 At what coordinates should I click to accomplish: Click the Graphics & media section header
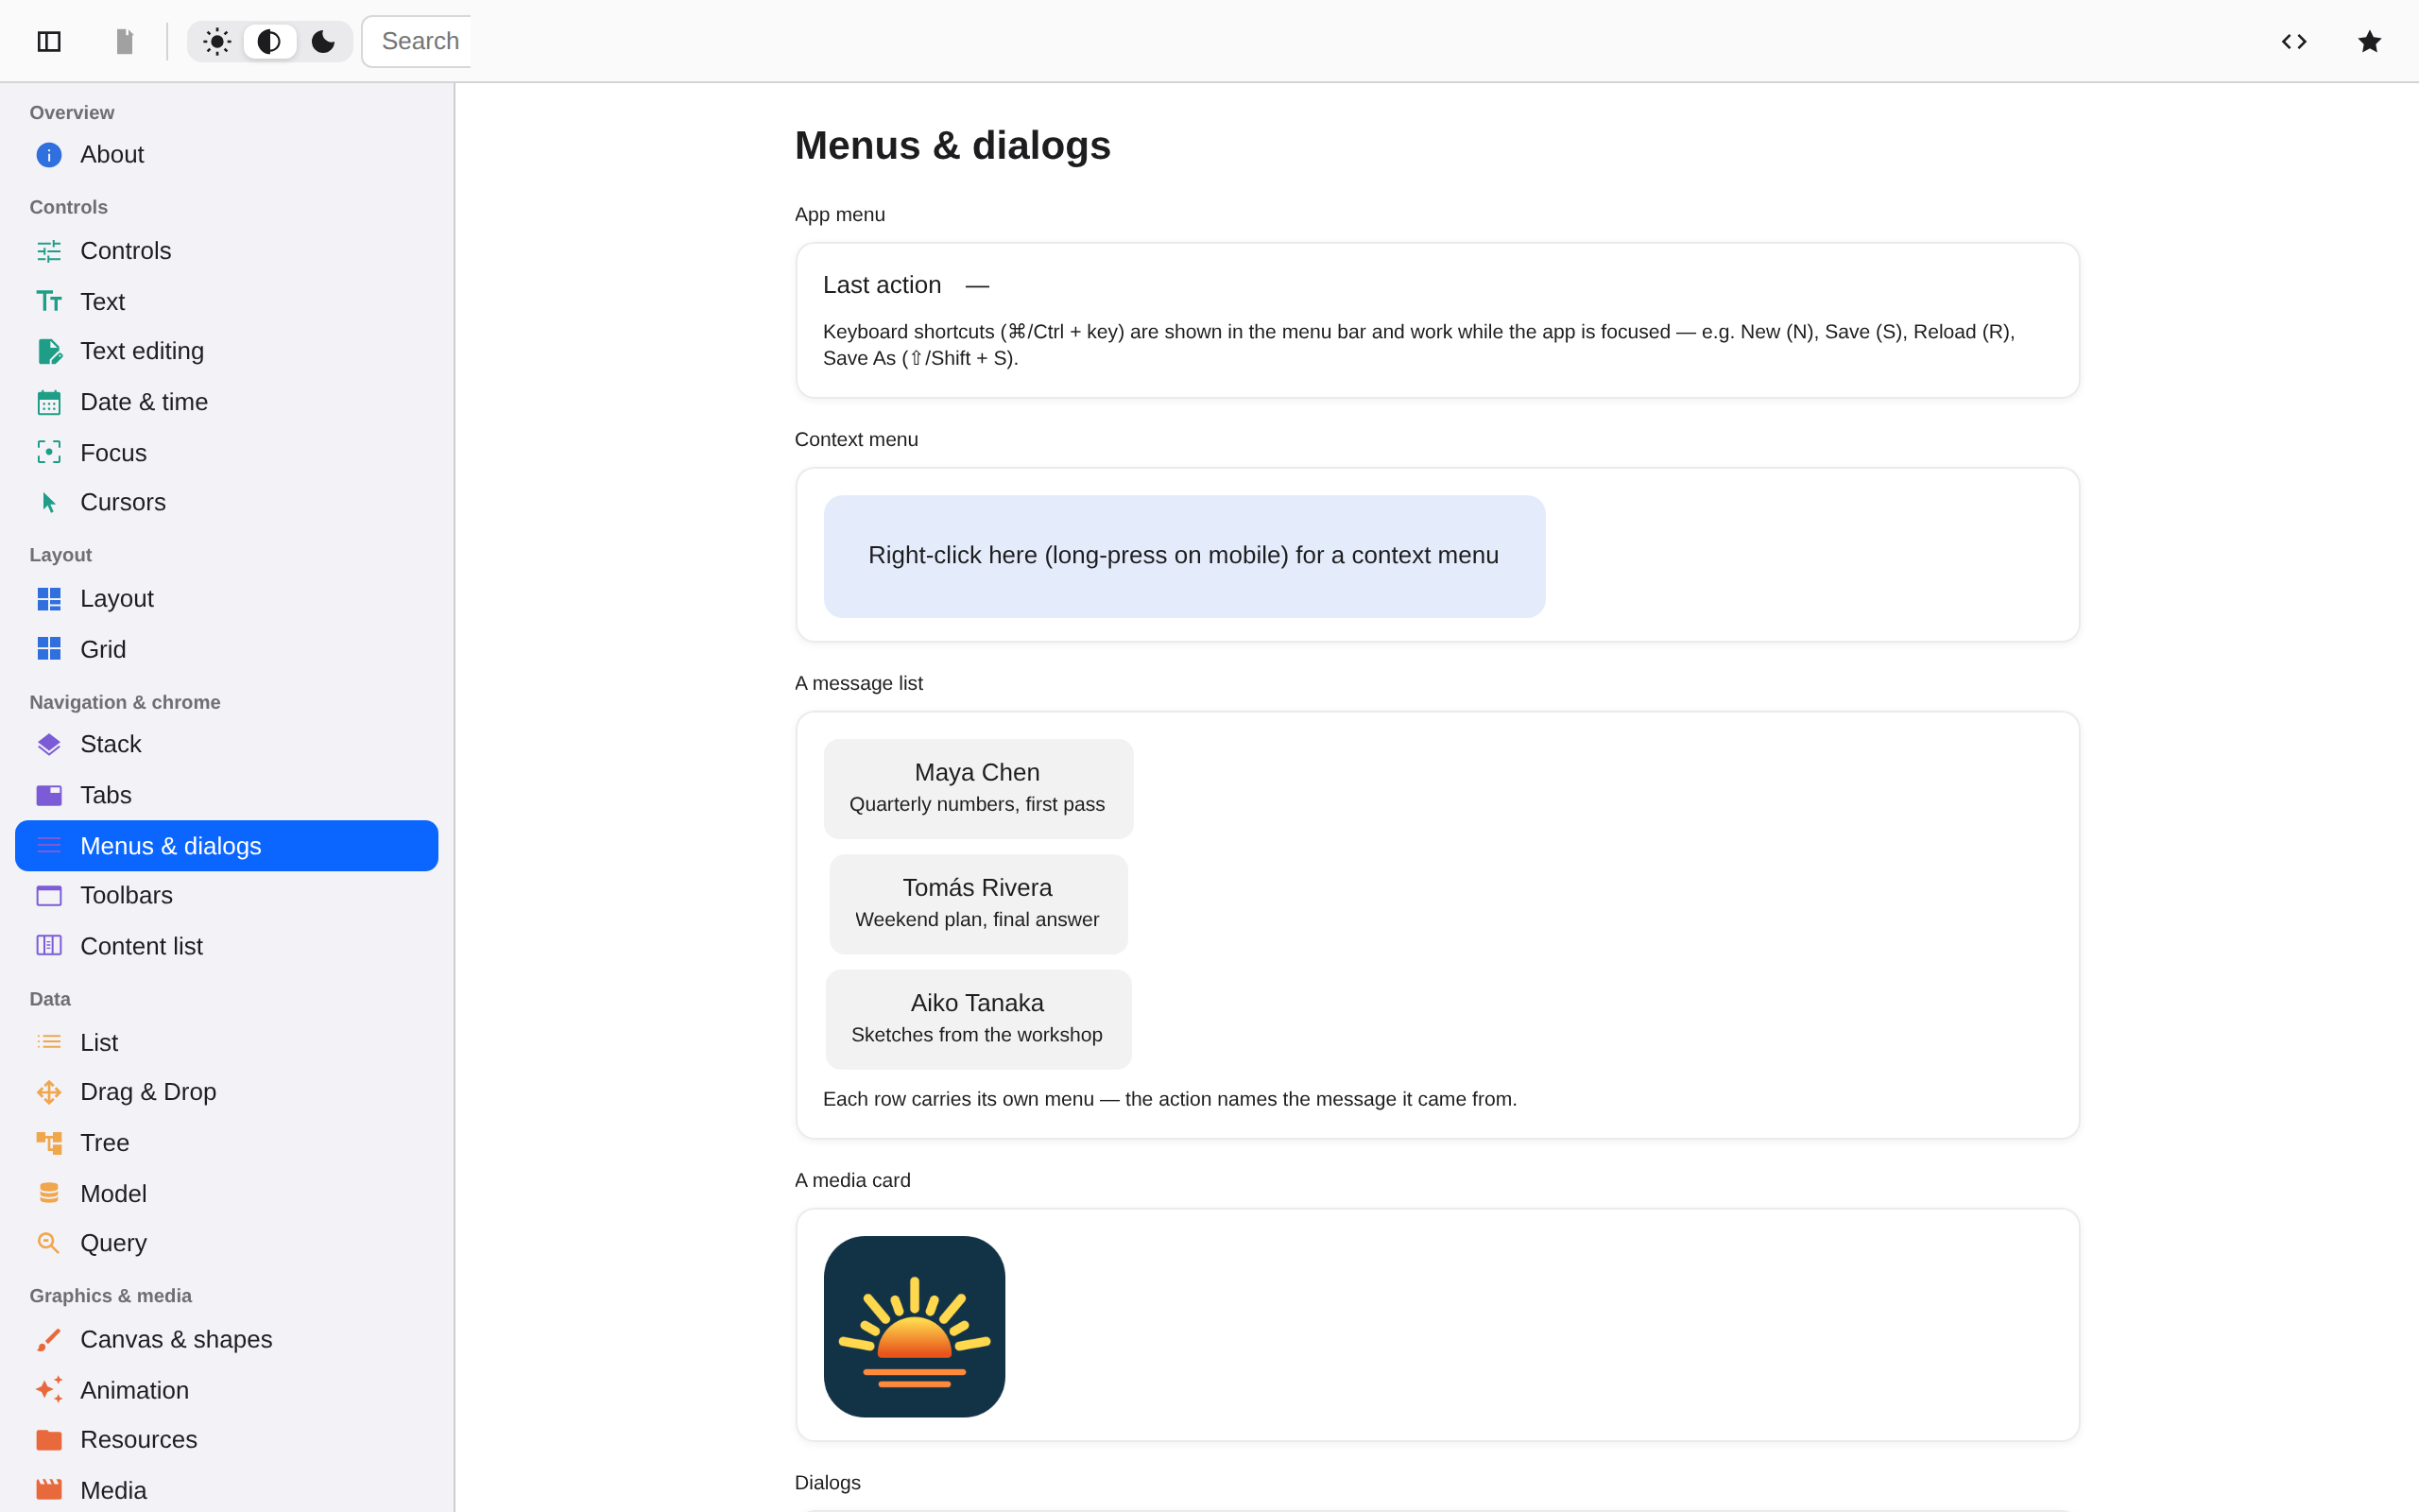[x=111, y=1296]
